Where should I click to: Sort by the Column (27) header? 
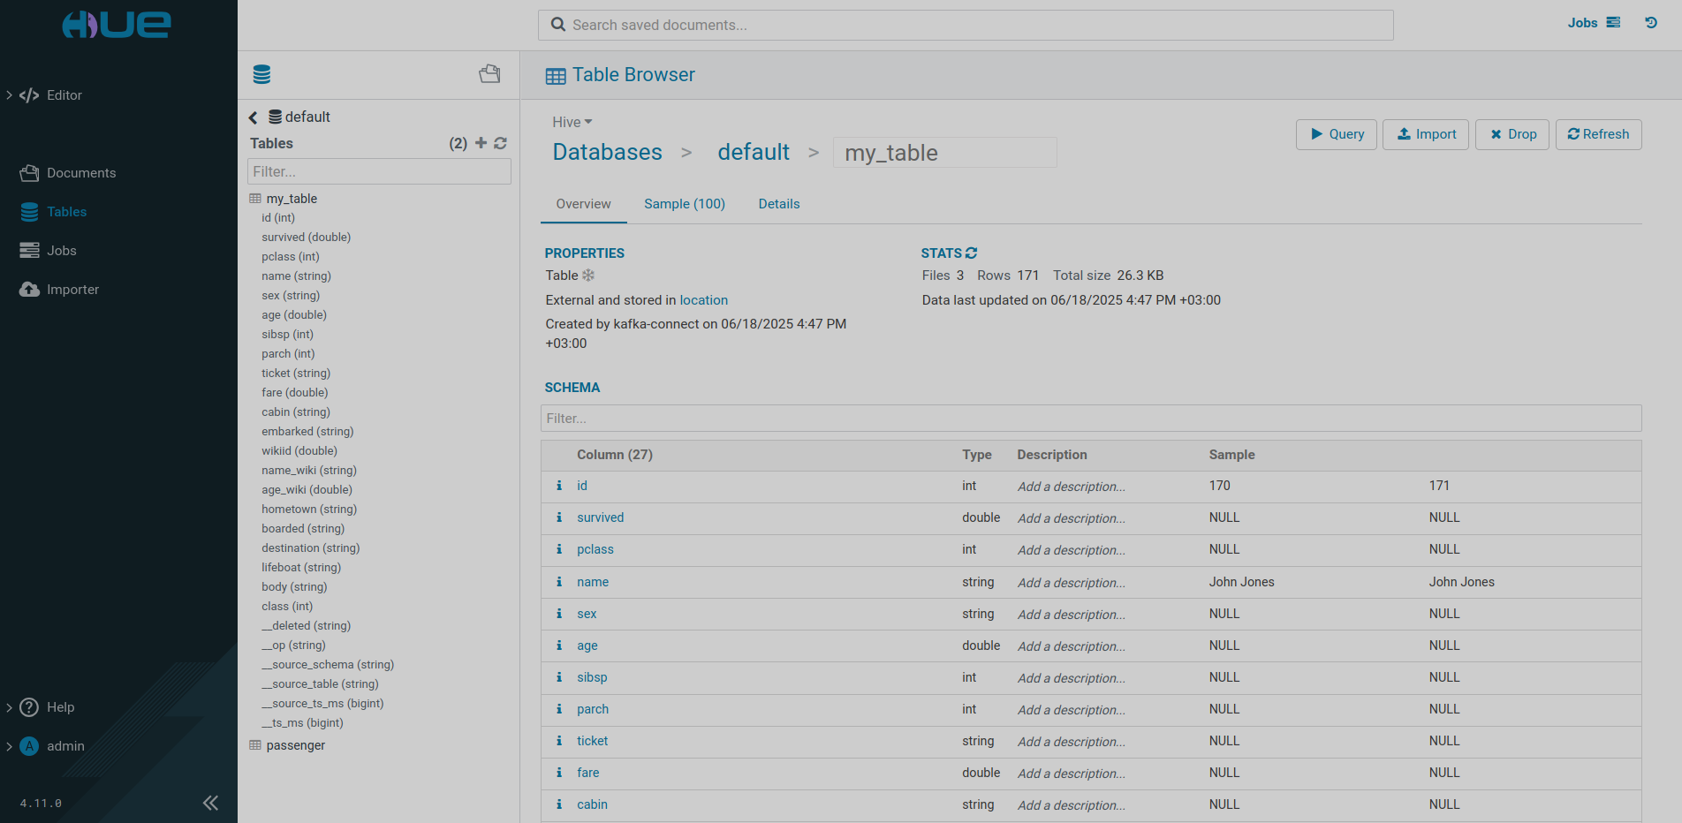[x=615, y=455]
